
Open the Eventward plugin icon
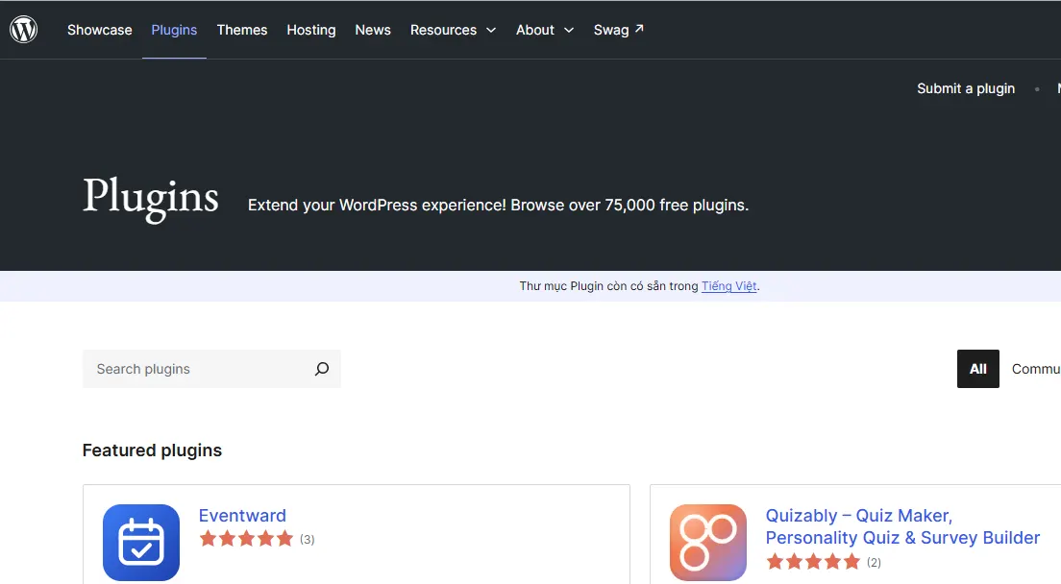pos(141,542)
